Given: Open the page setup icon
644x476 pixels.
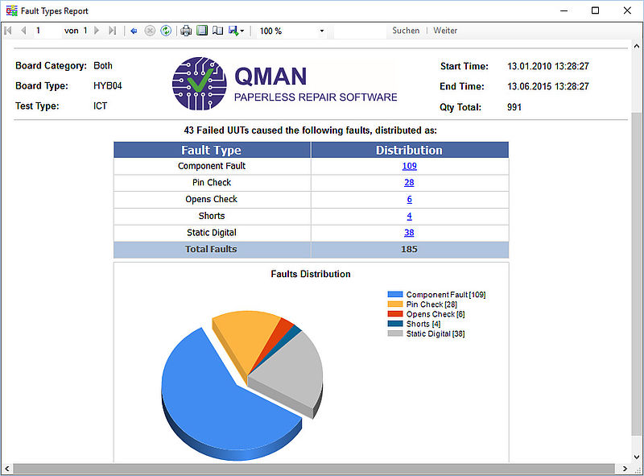Looking at the screenshot, I should pos(217,31).
